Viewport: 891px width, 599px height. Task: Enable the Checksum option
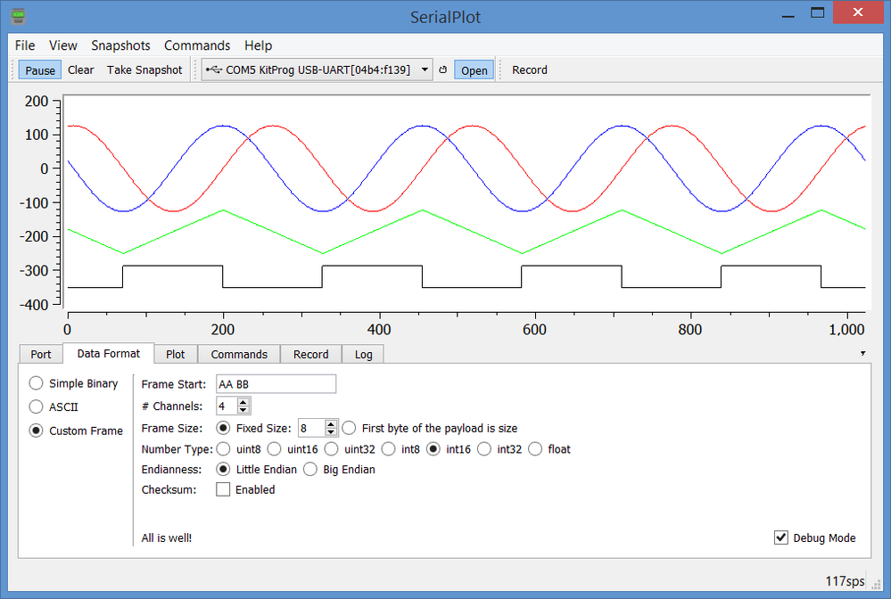tap(222, 489)
